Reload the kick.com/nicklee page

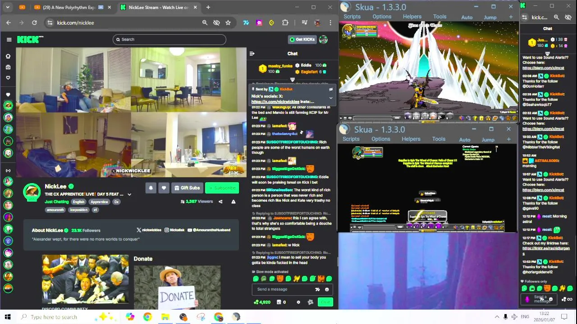point(34,22)
